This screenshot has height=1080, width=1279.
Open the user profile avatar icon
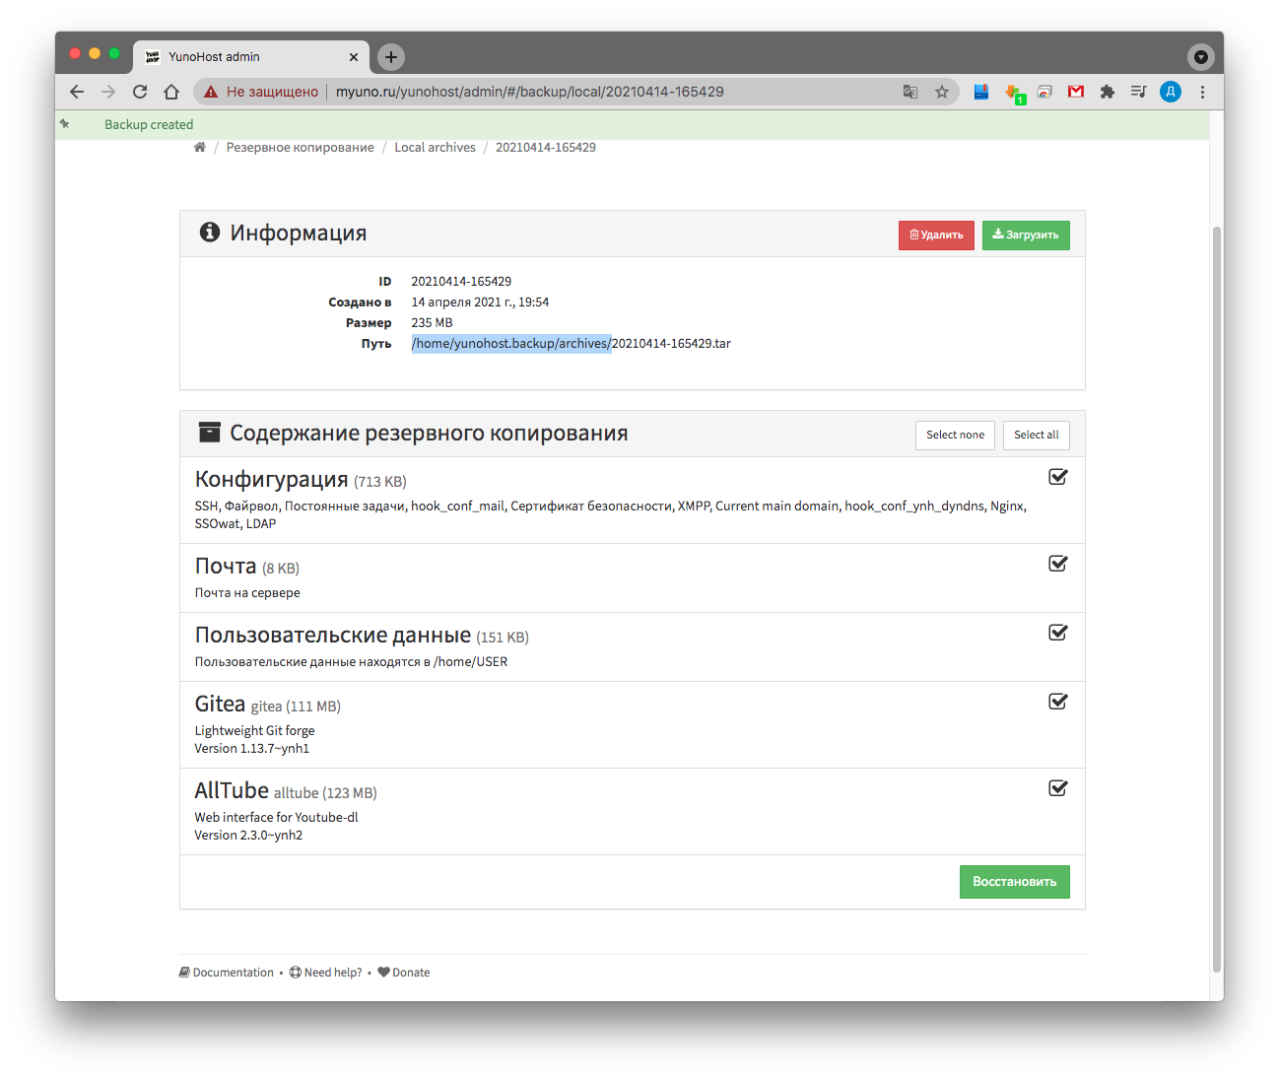pos(1171,92)
